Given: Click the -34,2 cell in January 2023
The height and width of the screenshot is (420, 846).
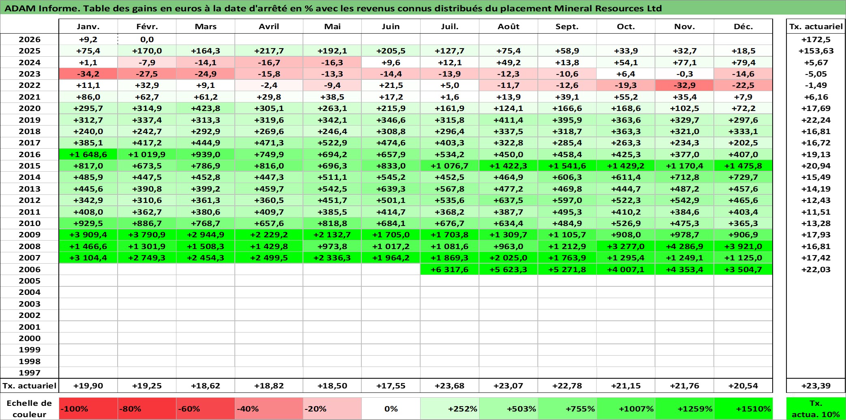Looking at the screenshot, I should [88, 74].
